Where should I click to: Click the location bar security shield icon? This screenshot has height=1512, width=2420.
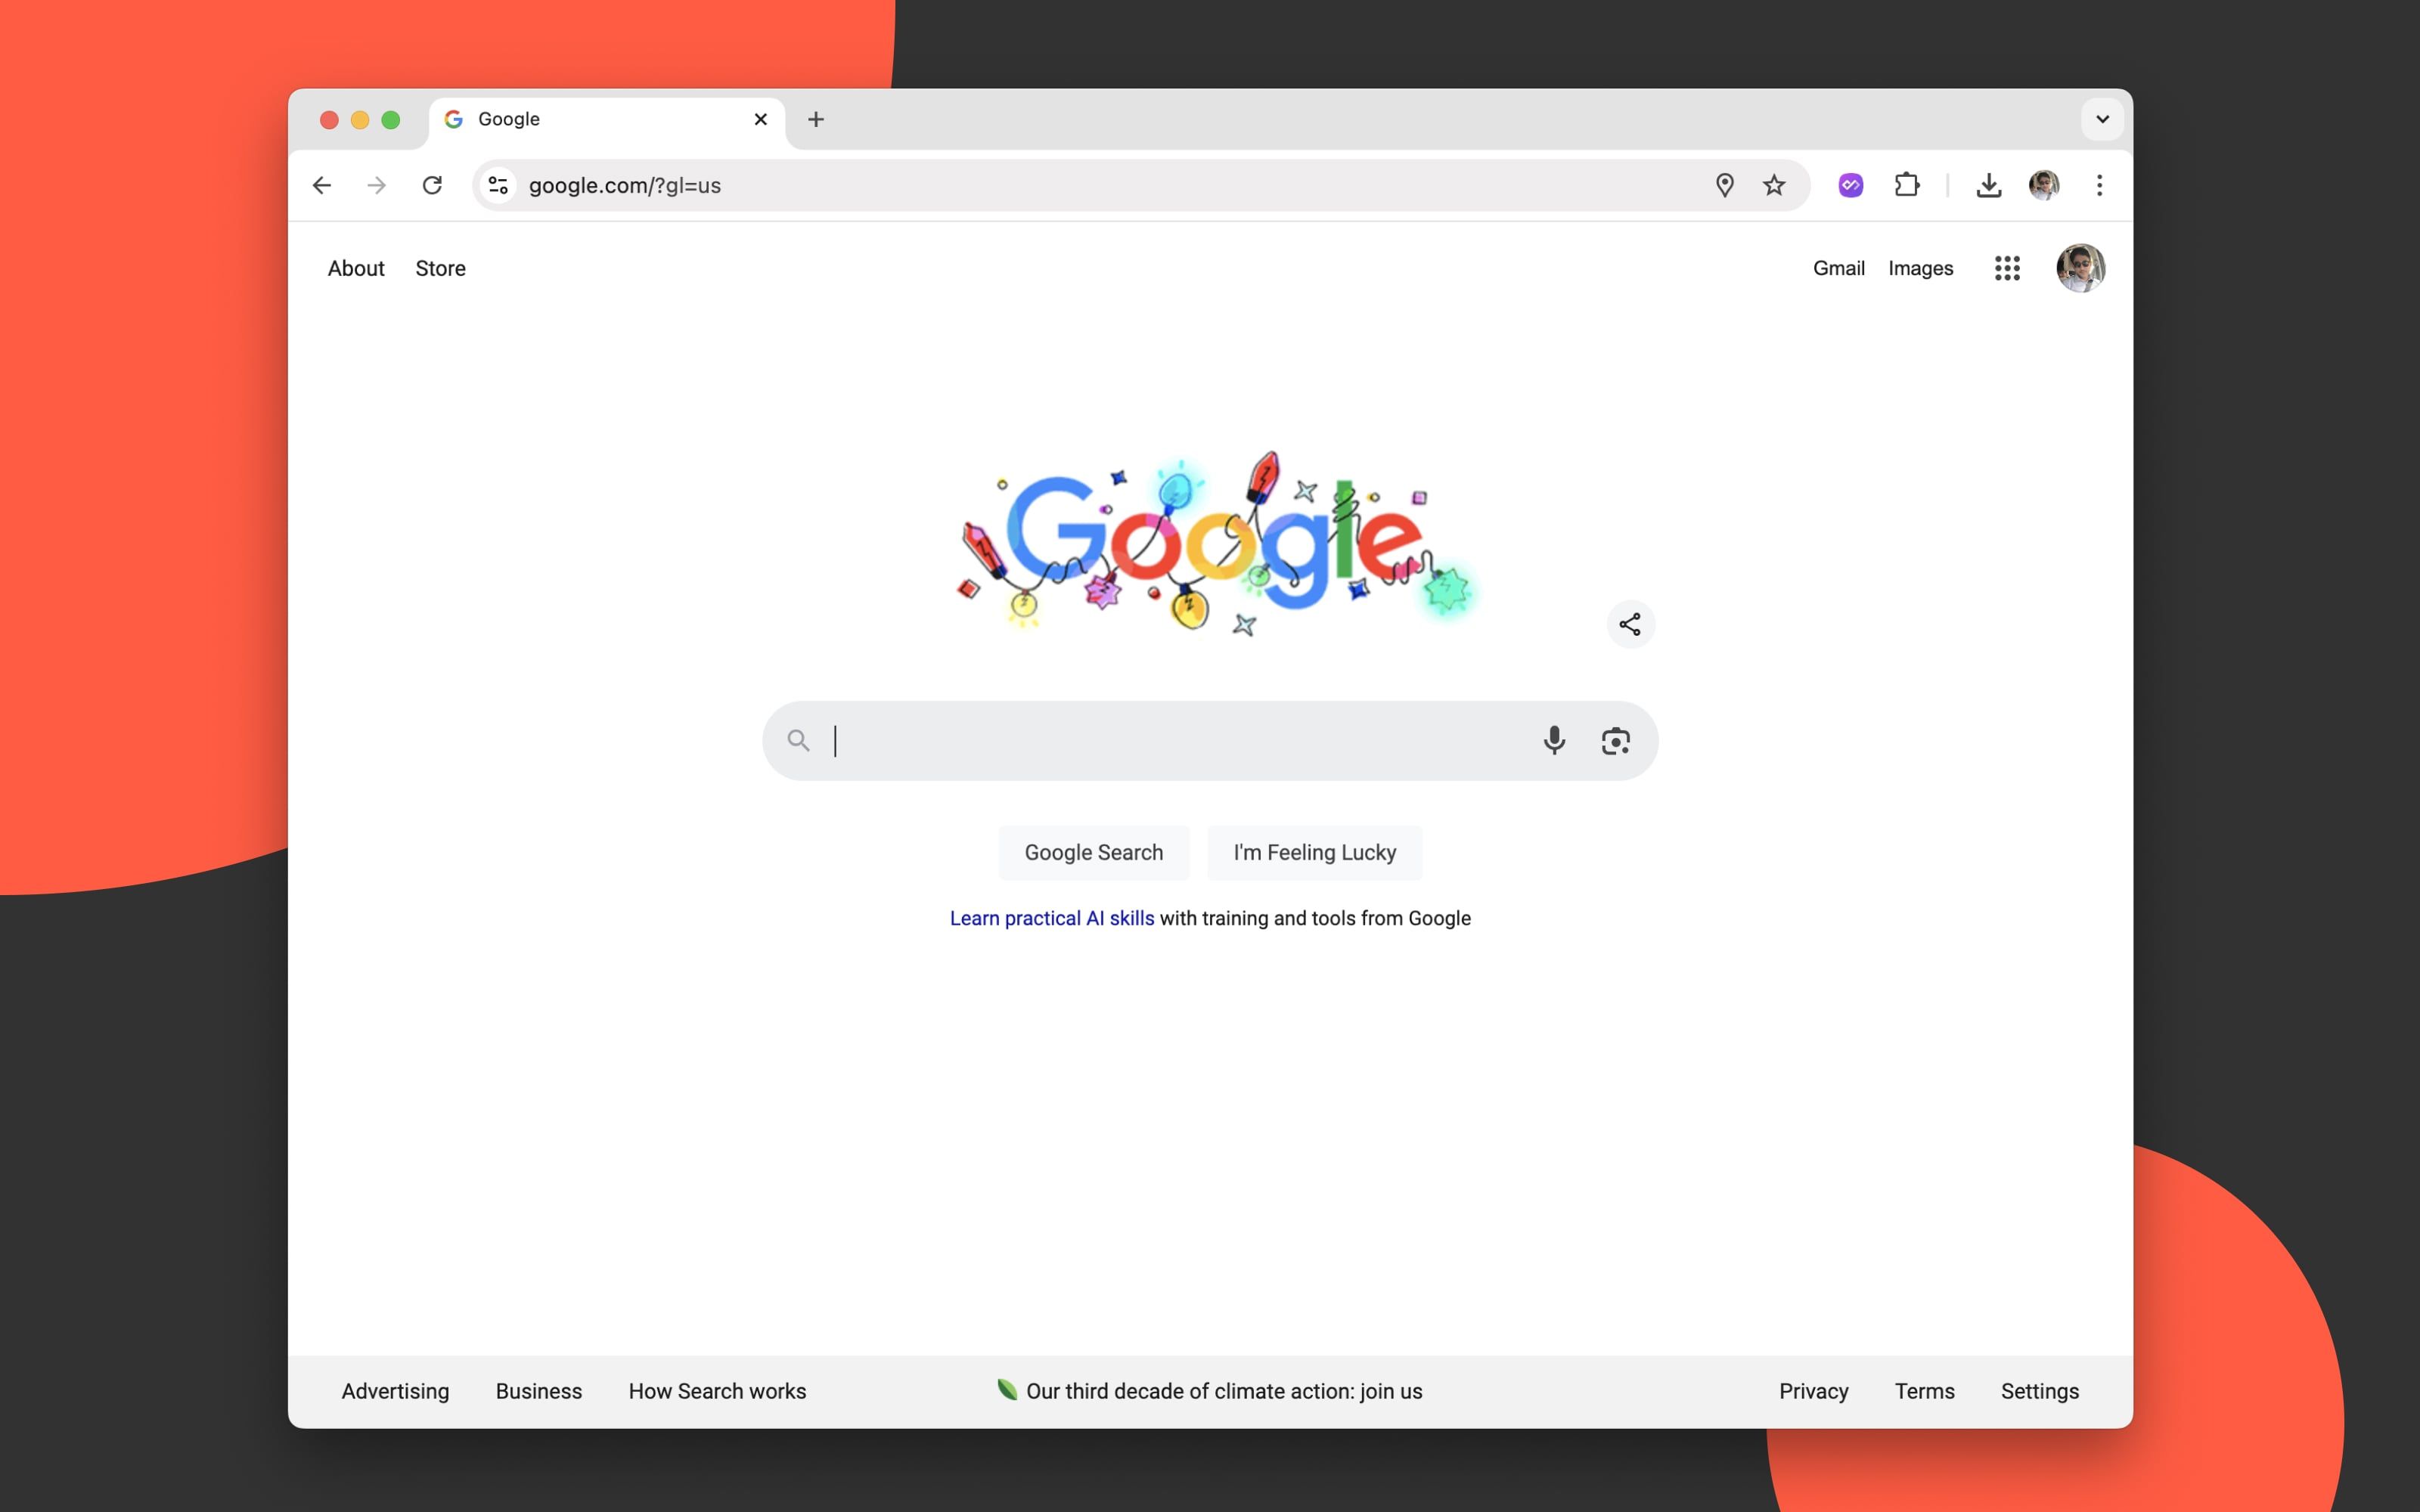click(500, 184)
